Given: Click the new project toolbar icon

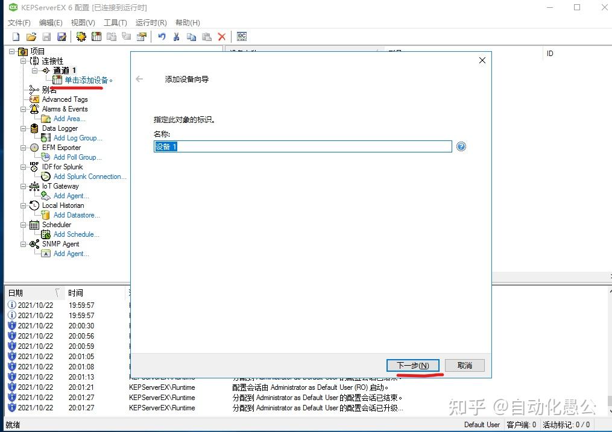Looking at the screenshot, I should coord(15,36).
